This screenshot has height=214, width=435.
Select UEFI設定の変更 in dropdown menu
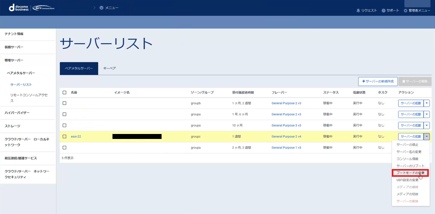[410, 180]
